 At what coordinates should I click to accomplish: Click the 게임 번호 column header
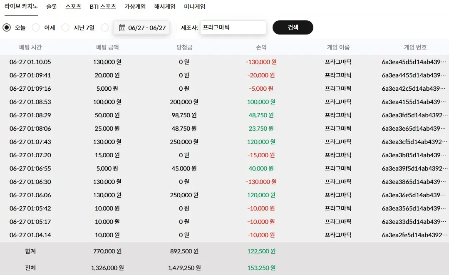(415, 47)
